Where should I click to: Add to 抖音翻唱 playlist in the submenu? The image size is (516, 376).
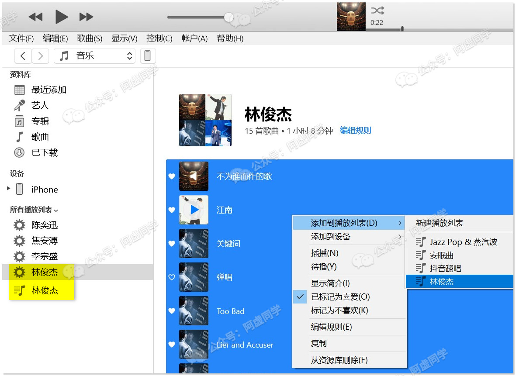point(459,269)
